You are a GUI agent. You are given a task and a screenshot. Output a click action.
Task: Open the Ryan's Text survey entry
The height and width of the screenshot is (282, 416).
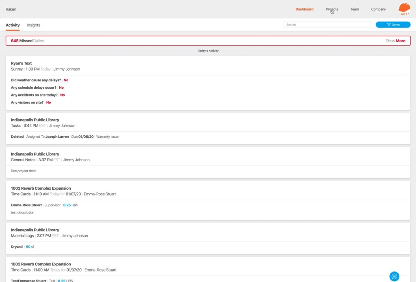click(21, 63)
